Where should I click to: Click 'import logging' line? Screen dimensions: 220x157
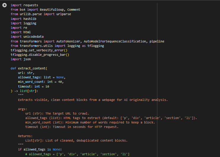click(23, 23)
